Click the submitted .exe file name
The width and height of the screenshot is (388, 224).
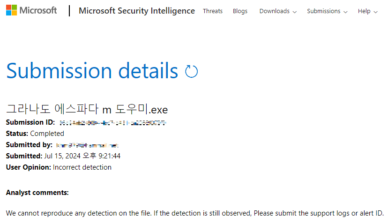point(87,109)
